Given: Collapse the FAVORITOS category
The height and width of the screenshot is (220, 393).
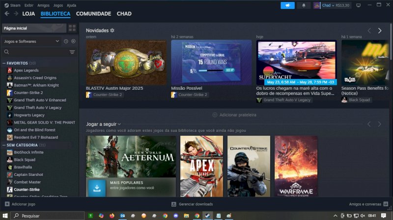Looking at the screenshot, I should tap(4, 63).
